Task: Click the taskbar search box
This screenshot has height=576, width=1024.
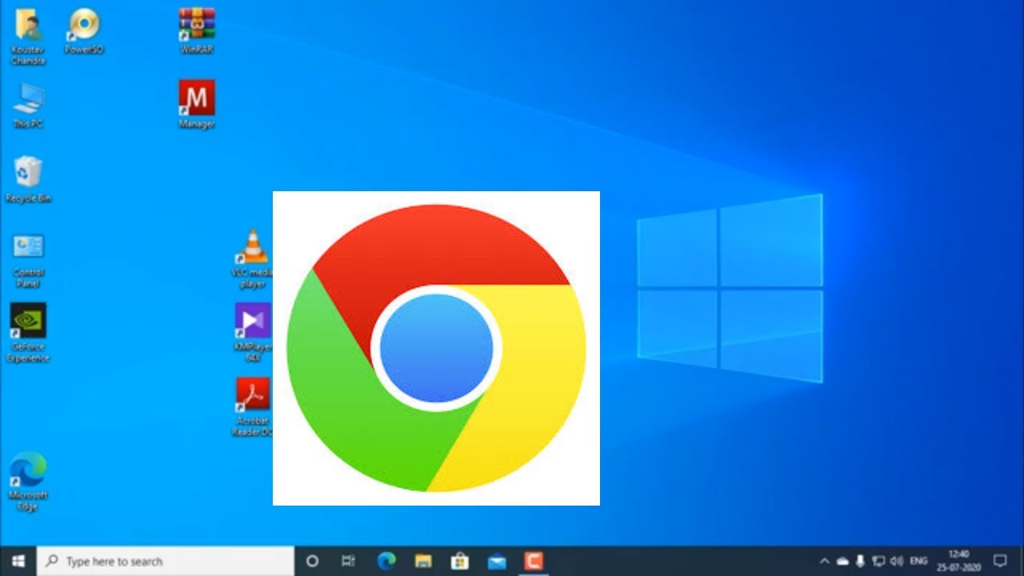Action: [x=166, y=561]
